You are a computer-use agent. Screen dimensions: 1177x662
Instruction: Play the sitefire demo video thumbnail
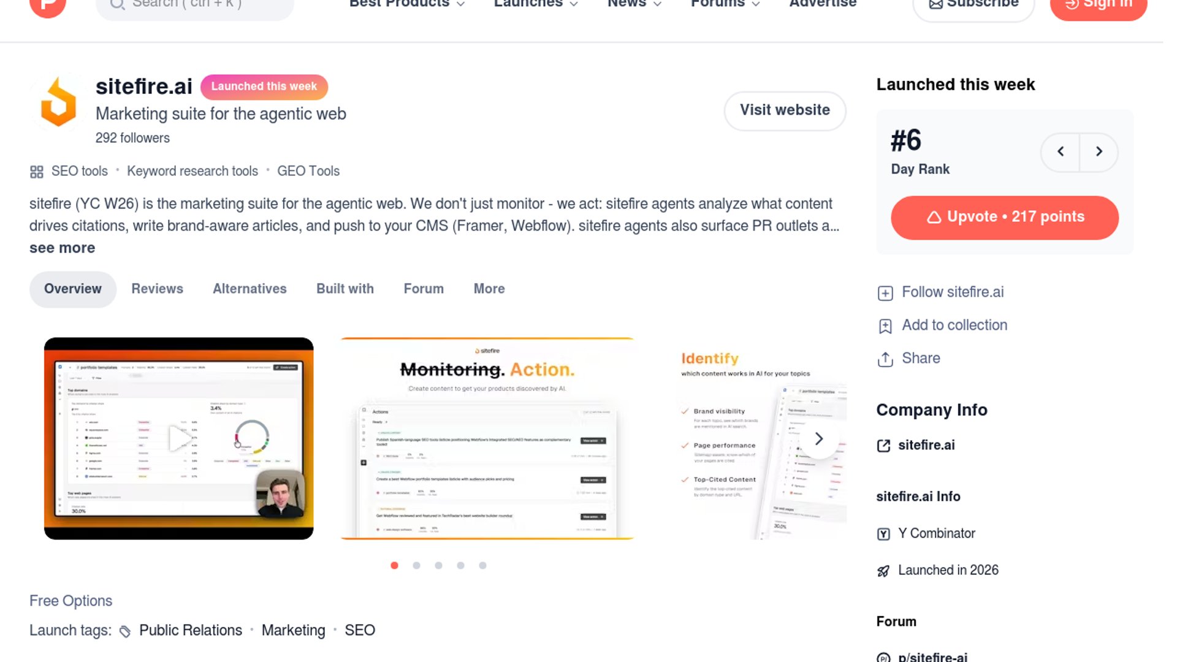(178, 438)
